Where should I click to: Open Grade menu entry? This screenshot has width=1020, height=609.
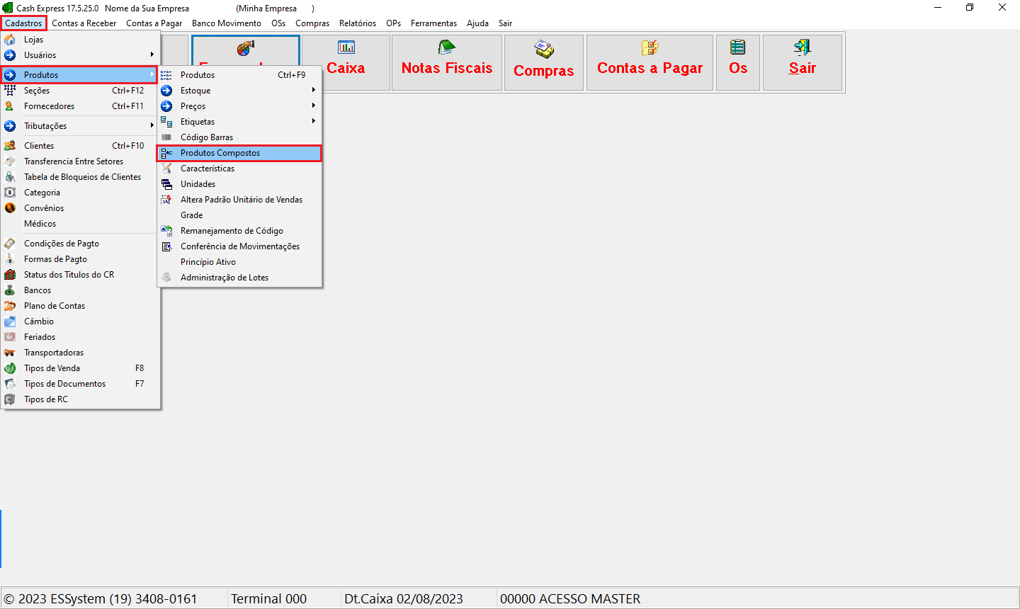coord(239,215)
